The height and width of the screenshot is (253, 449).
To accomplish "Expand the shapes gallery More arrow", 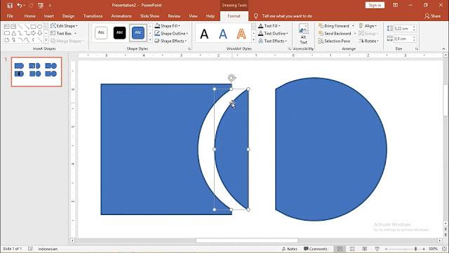I will click(x=46, y=41).
